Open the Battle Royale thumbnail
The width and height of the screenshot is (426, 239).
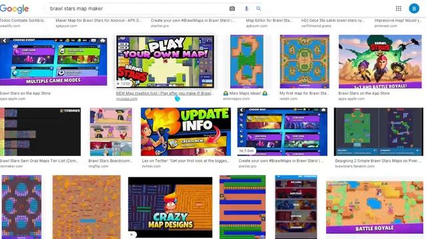(x=375, y=207)
